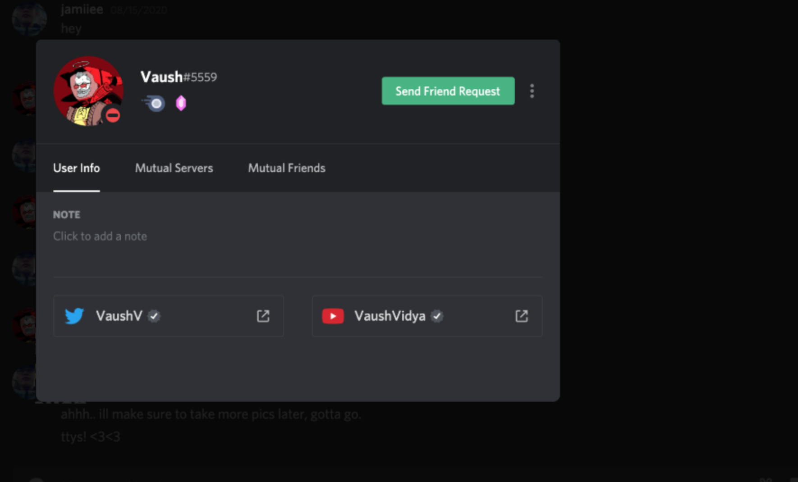Screen dimensions: 798x482
Task: Click the VaushV verified checkmark badge
Action: (154, 316)
